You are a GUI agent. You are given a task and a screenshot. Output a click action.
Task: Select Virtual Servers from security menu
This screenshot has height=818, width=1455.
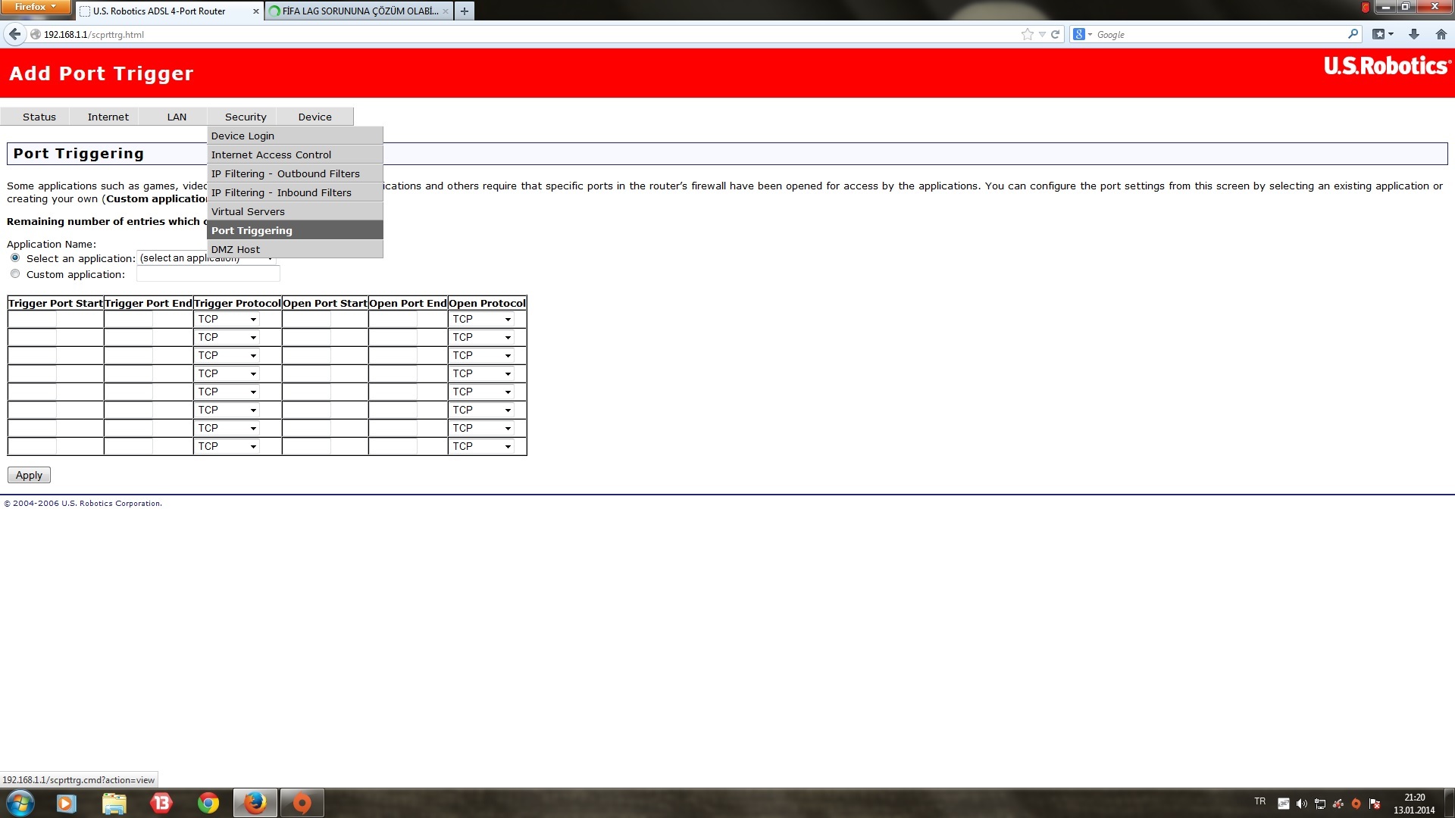click(247, 211)
